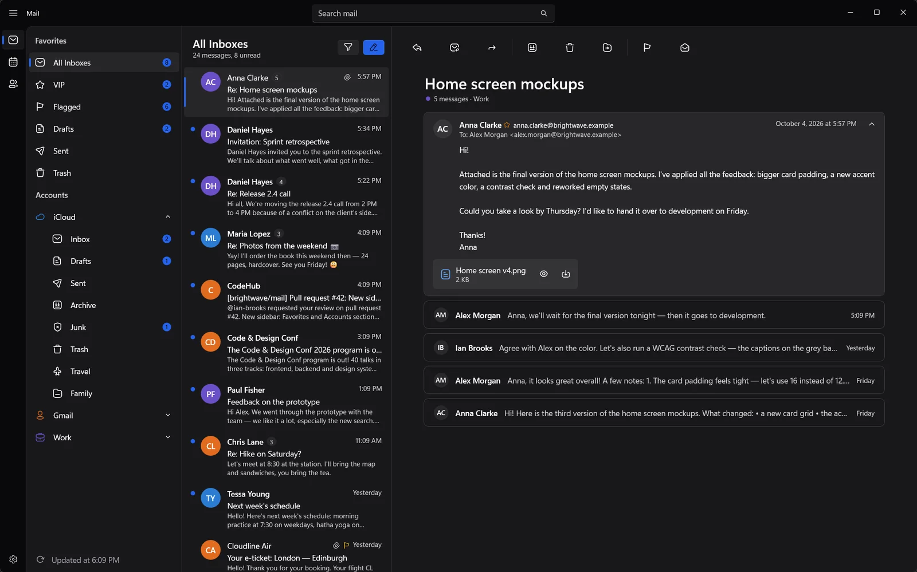Expand Ian Brooks' message from Yesterday
The height and width of the screenshot is (572, 917).
(654, 348)
